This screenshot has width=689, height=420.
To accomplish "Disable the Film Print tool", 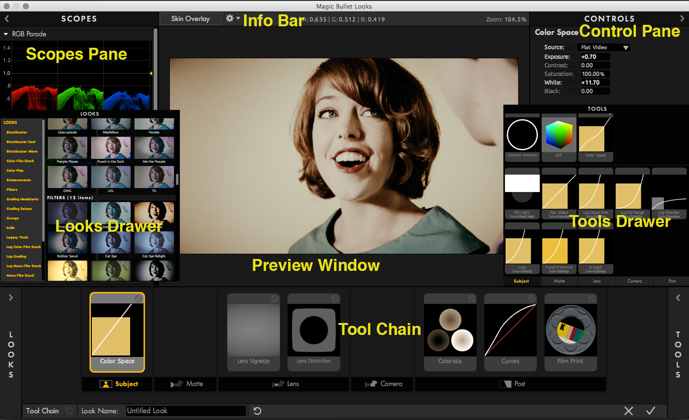I will click(592, 299).
